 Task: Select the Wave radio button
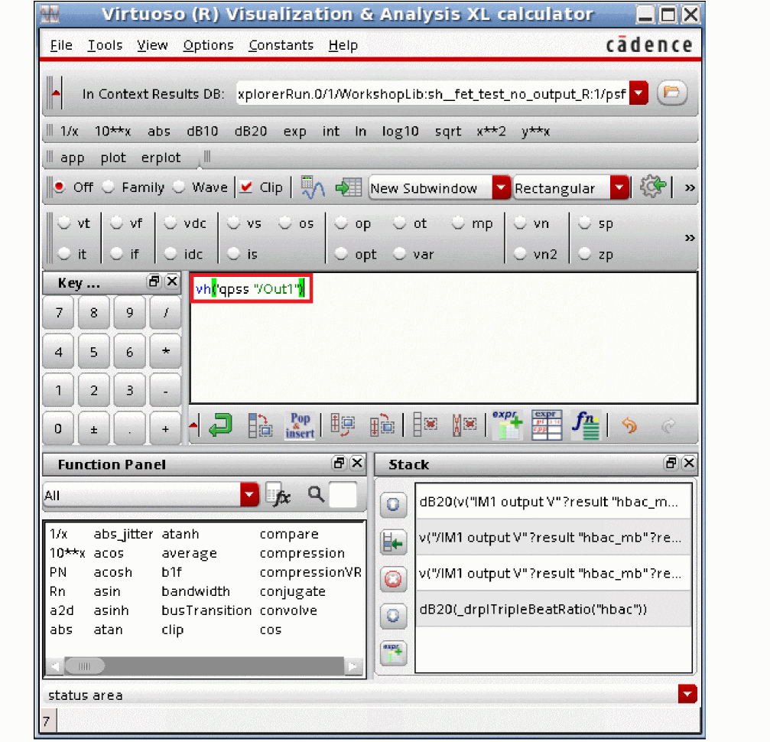[x=179, y=187]
